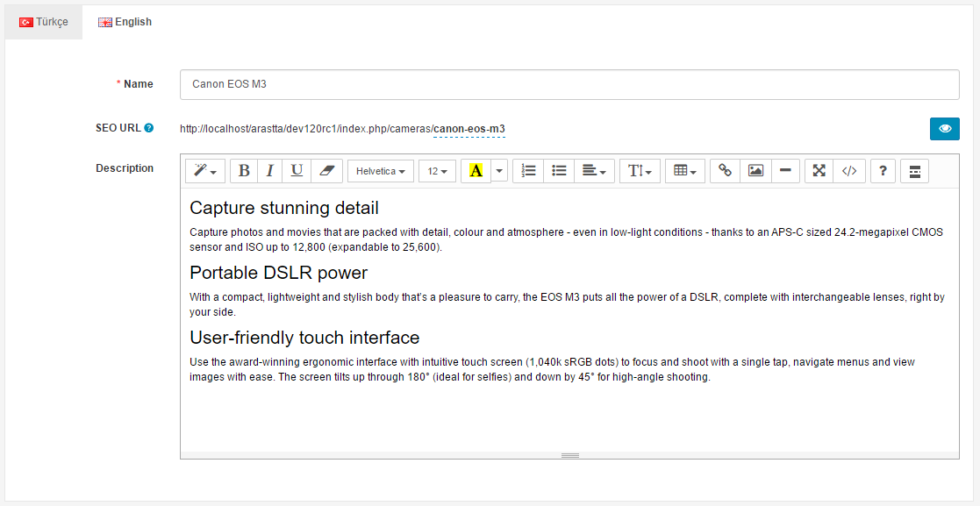
Task: Toggle fullscreen editor mode
Action: (x=819, y=171)
